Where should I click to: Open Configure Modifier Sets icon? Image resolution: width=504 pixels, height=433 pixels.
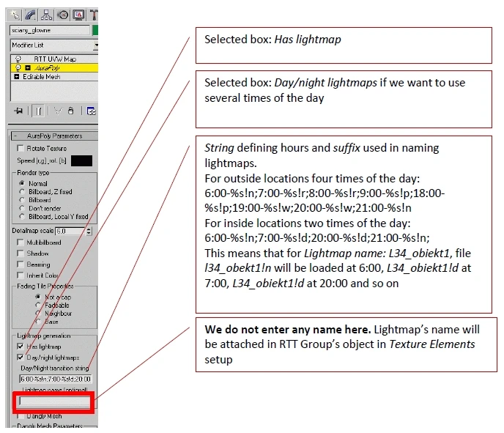click(92, 111)
